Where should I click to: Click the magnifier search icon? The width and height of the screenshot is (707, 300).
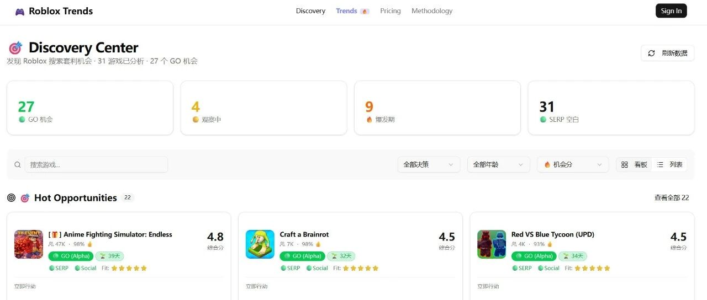coord(18,164)
